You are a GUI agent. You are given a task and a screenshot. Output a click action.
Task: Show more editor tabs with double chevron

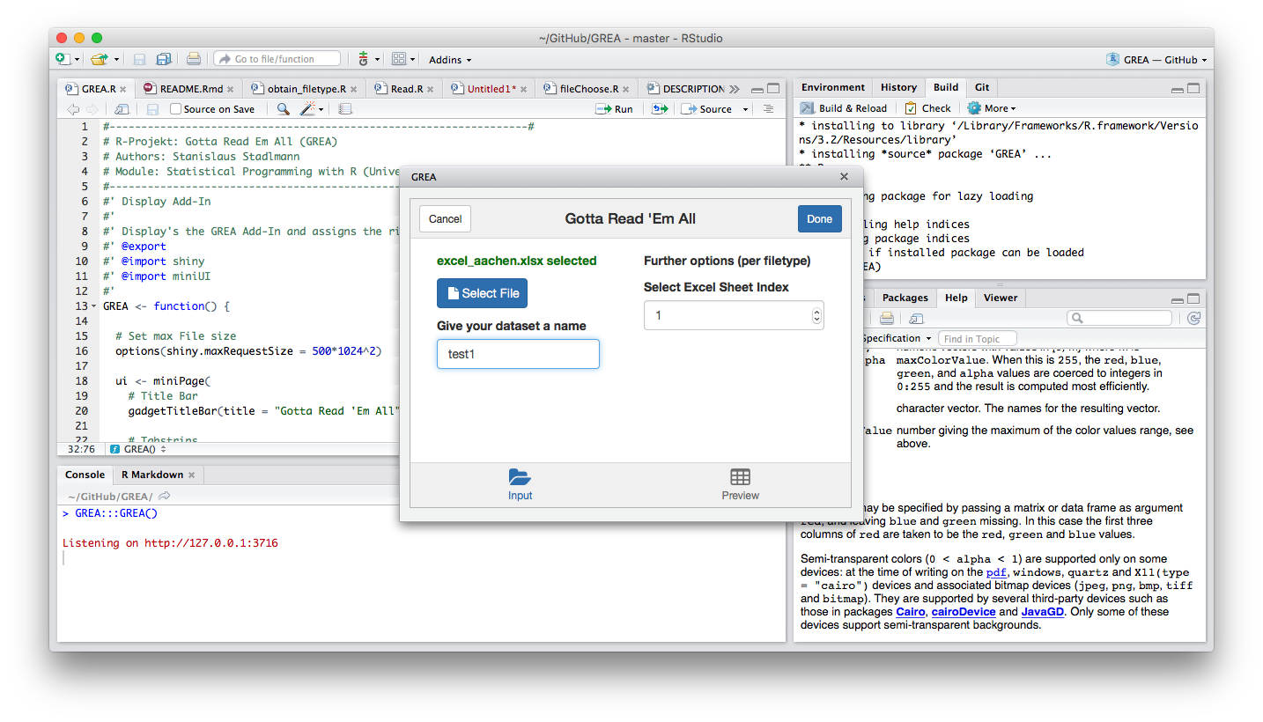[735, 89]
